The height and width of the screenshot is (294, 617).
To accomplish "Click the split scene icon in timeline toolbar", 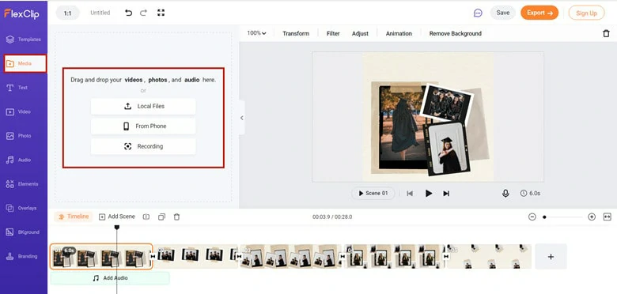I will 146,217.
